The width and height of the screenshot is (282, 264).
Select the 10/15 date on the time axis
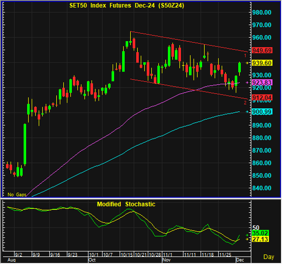[127, 254]
